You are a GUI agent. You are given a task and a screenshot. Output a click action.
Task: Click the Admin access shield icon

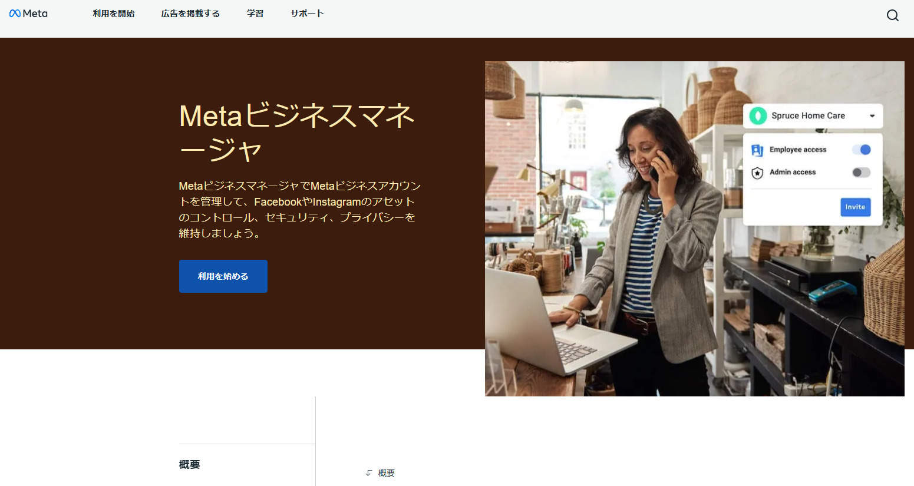(757, 173)
